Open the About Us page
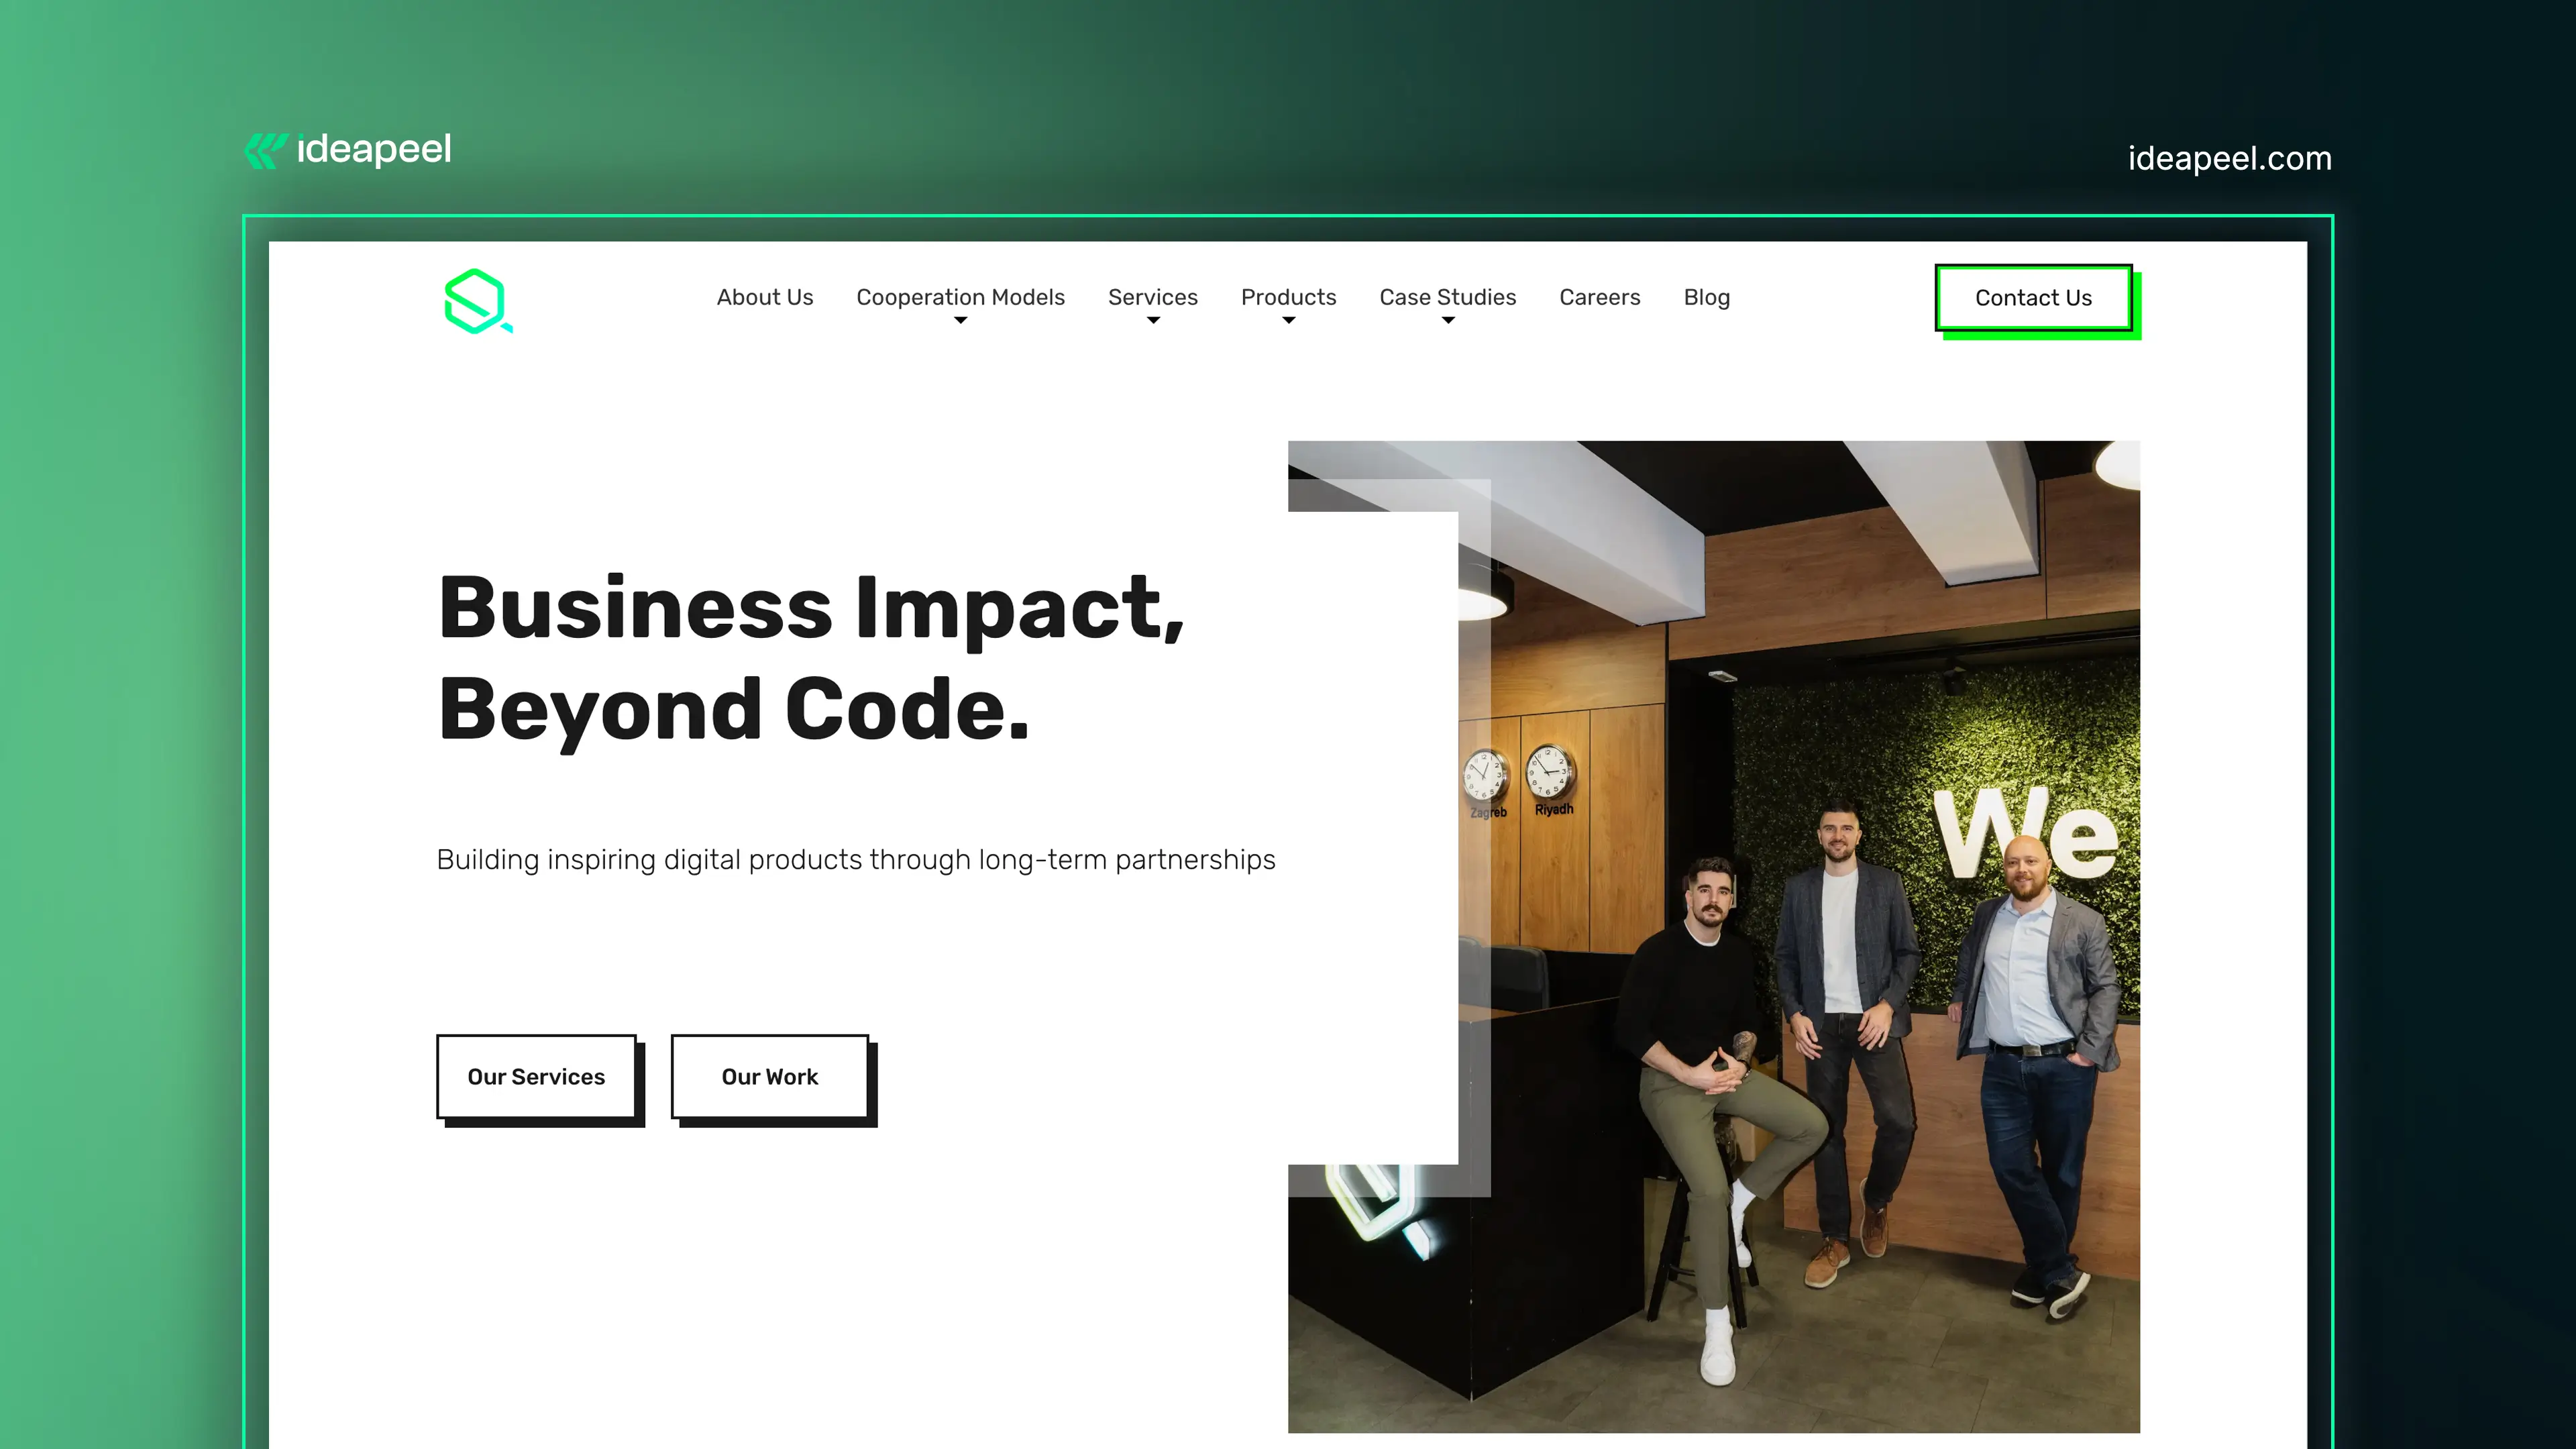 pyautogui.click(x=765, y=297)
